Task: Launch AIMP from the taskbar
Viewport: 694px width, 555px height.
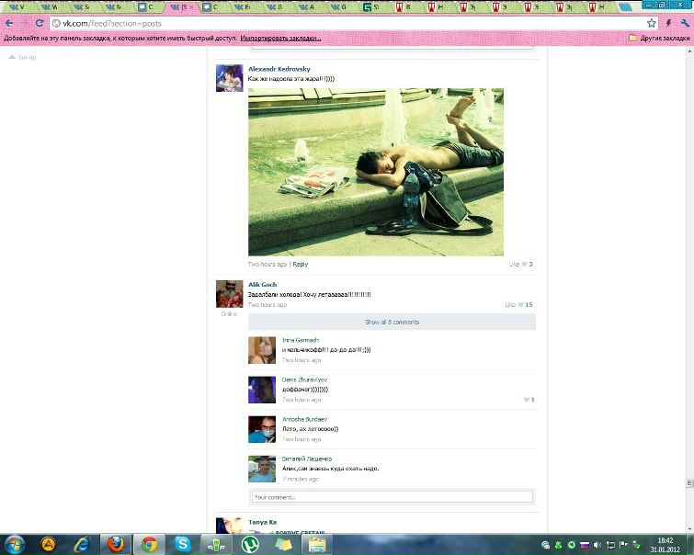Action: pos(48,544)
